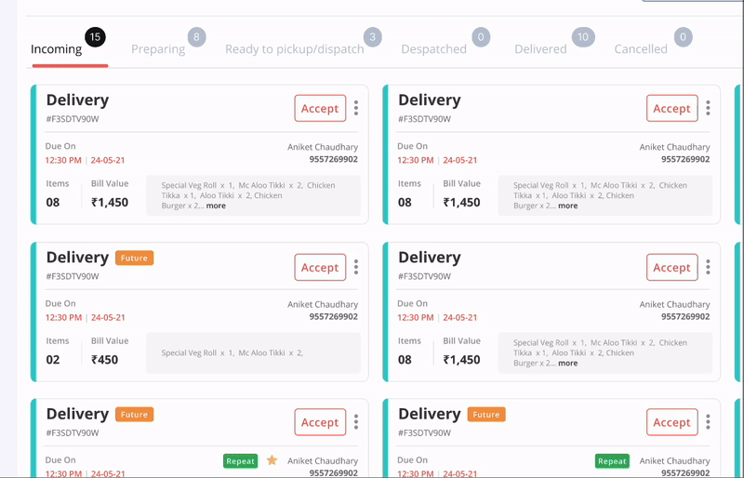Expand item list with "more" in top-left card
This screenshot has height=478, width=744.
[216, 206]
